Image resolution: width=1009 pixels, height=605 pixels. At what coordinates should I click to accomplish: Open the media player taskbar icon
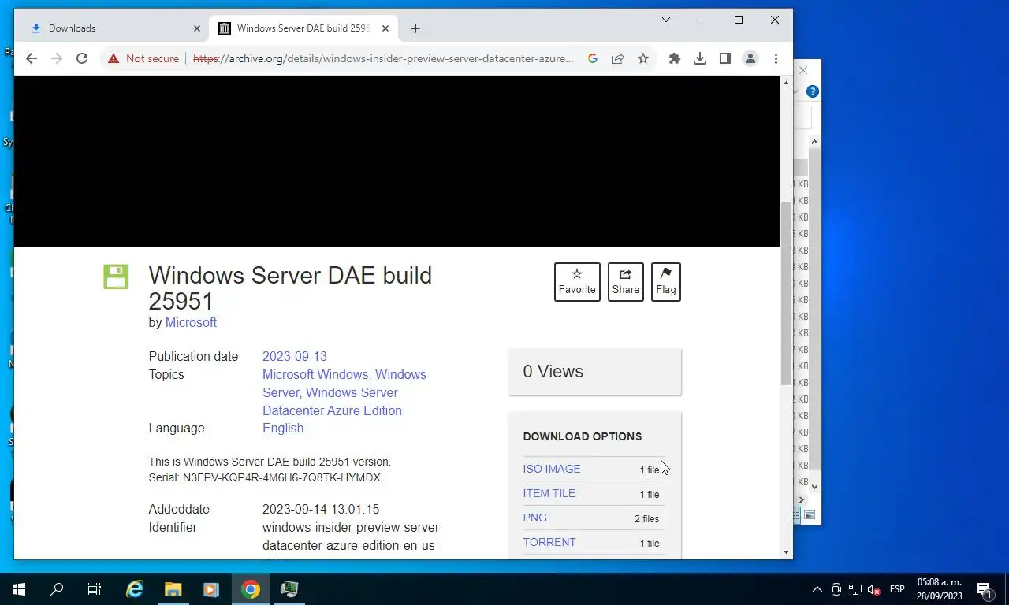coord(211,589)
